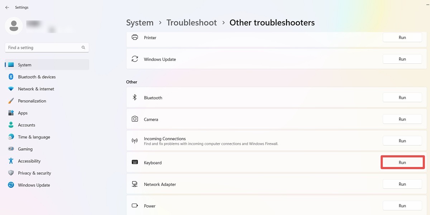Click the back arrow in Settings
Viewport: 430px width, 215px height.
(7, 7)
